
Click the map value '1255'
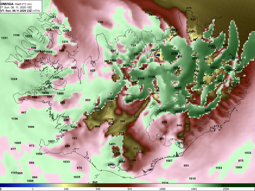point(180,143)
